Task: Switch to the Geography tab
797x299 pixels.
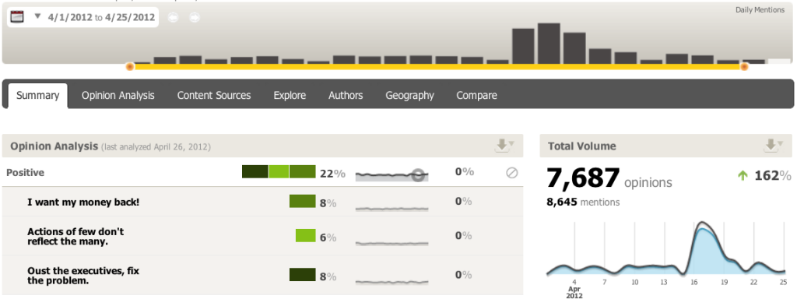Action: 409,96
